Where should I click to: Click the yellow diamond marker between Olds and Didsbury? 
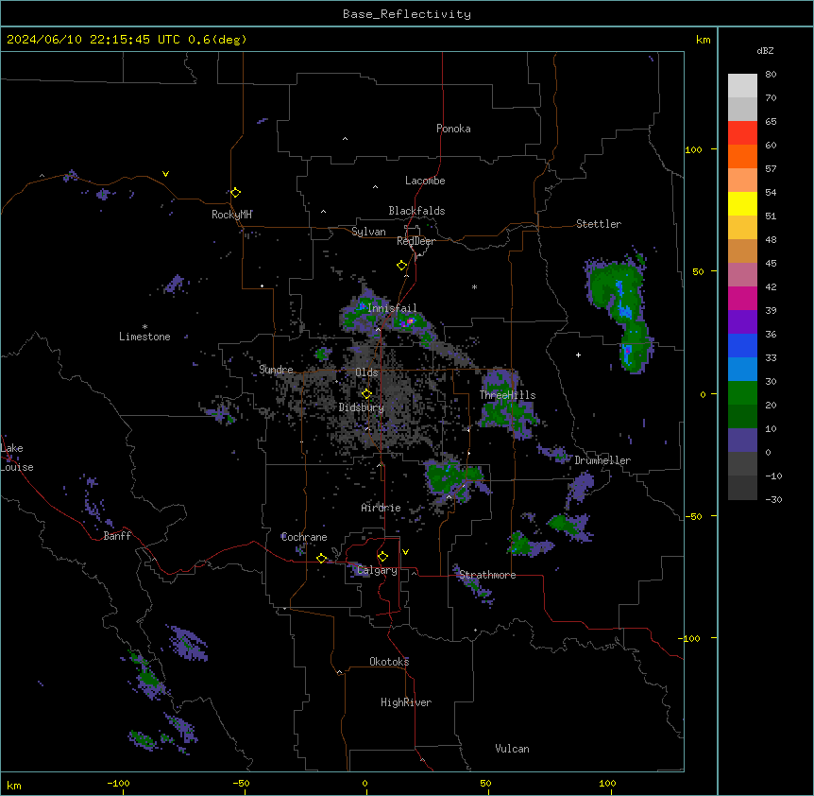(366, 393)
